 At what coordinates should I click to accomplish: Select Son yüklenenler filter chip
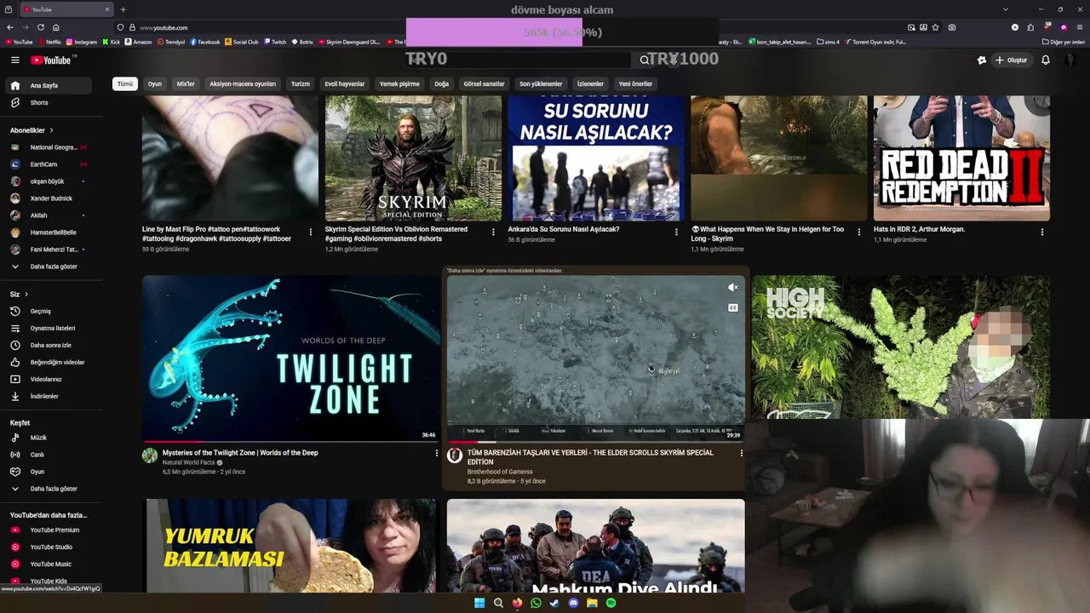click(x=541, y=84)
